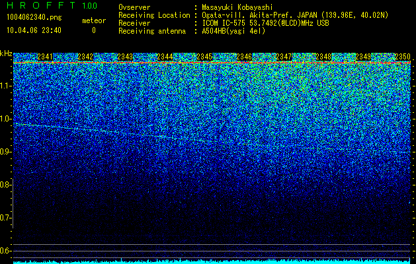Pick the 2347 time marker

click(x=284, y=56)
